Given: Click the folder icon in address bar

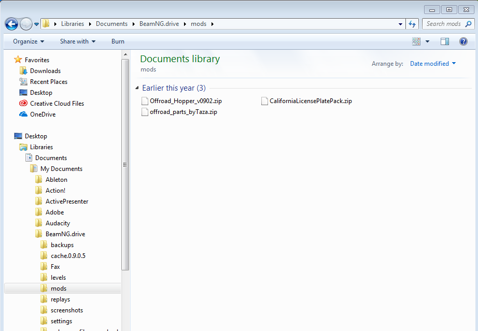Looking at the screenshot, I should pyautogui.click(x=46, y=24).
